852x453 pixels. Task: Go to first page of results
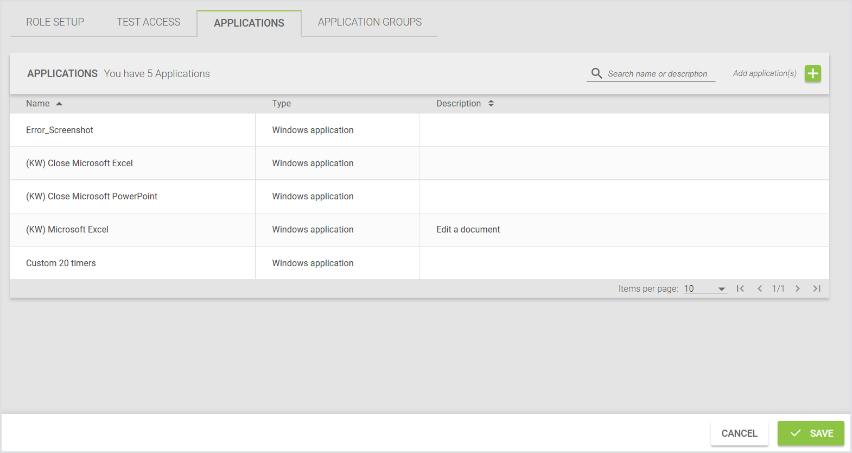740,288
